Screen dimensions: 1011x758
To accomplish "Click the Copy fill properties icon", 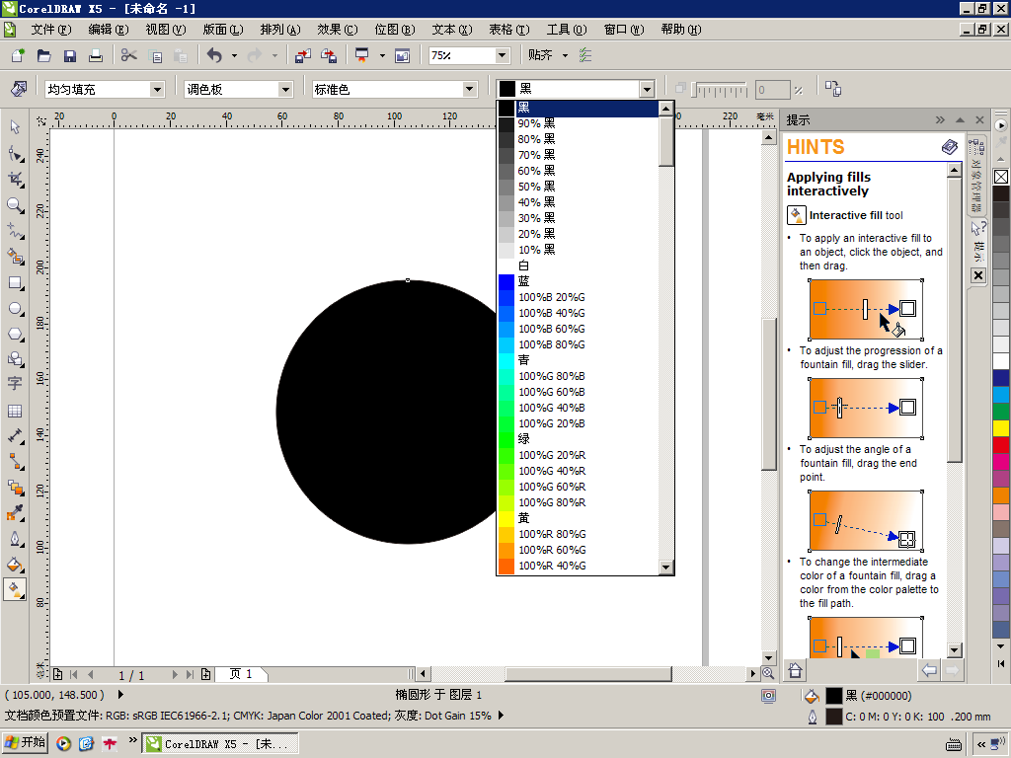I will click(833, 89).
